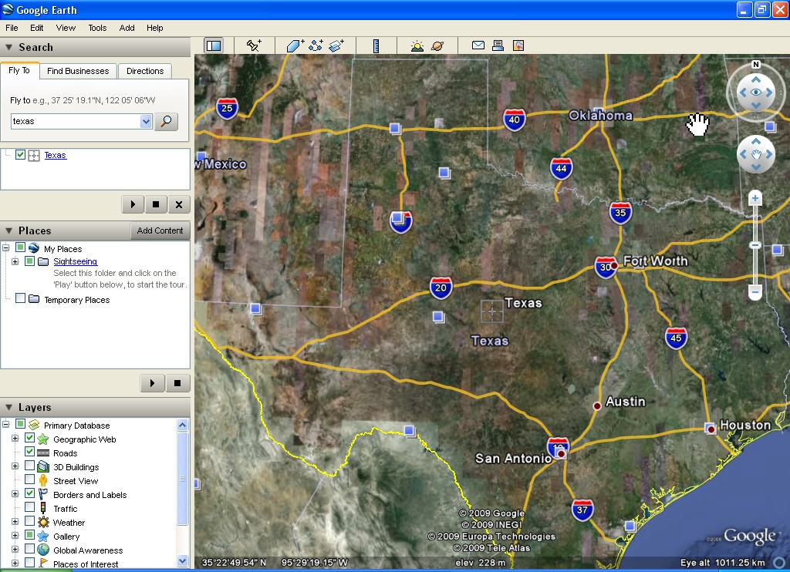This screenshot has height=572, width=790.
Task: Toggle the sidebar panel toolbar icon
Action: click(x=214, y=45)
